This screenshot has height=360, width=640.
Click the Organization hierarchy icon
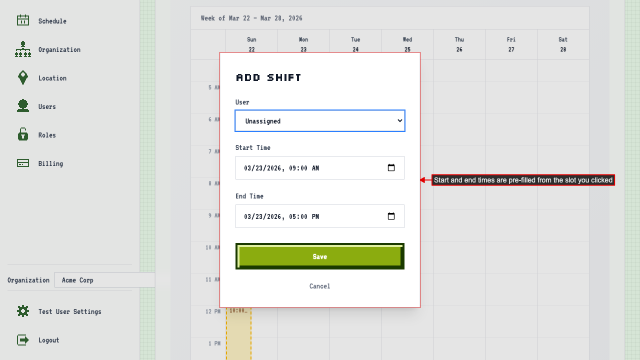23,49
